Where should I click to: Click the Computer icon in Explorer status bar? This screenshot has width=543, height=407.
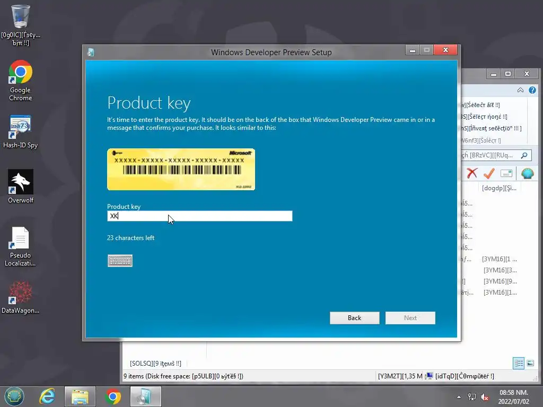(x=430, y=376)
